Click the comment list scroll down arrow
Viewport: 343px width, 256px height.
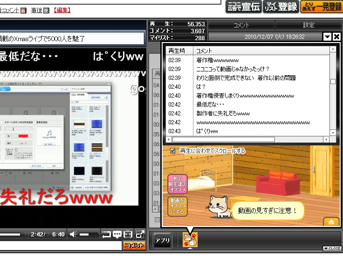tap(333, 133)
